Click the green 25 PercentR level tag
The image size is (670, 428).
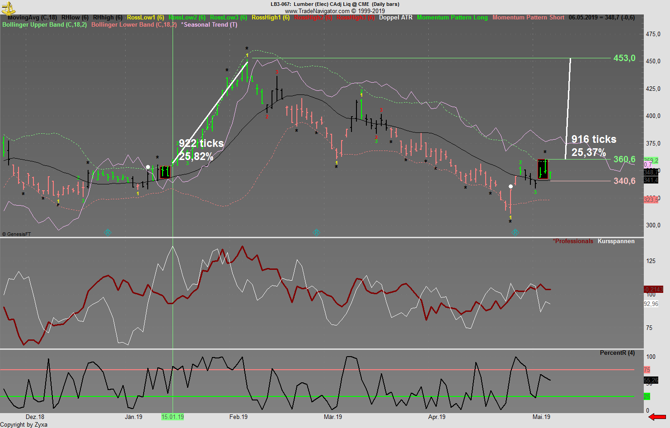[x=647, y=396]
